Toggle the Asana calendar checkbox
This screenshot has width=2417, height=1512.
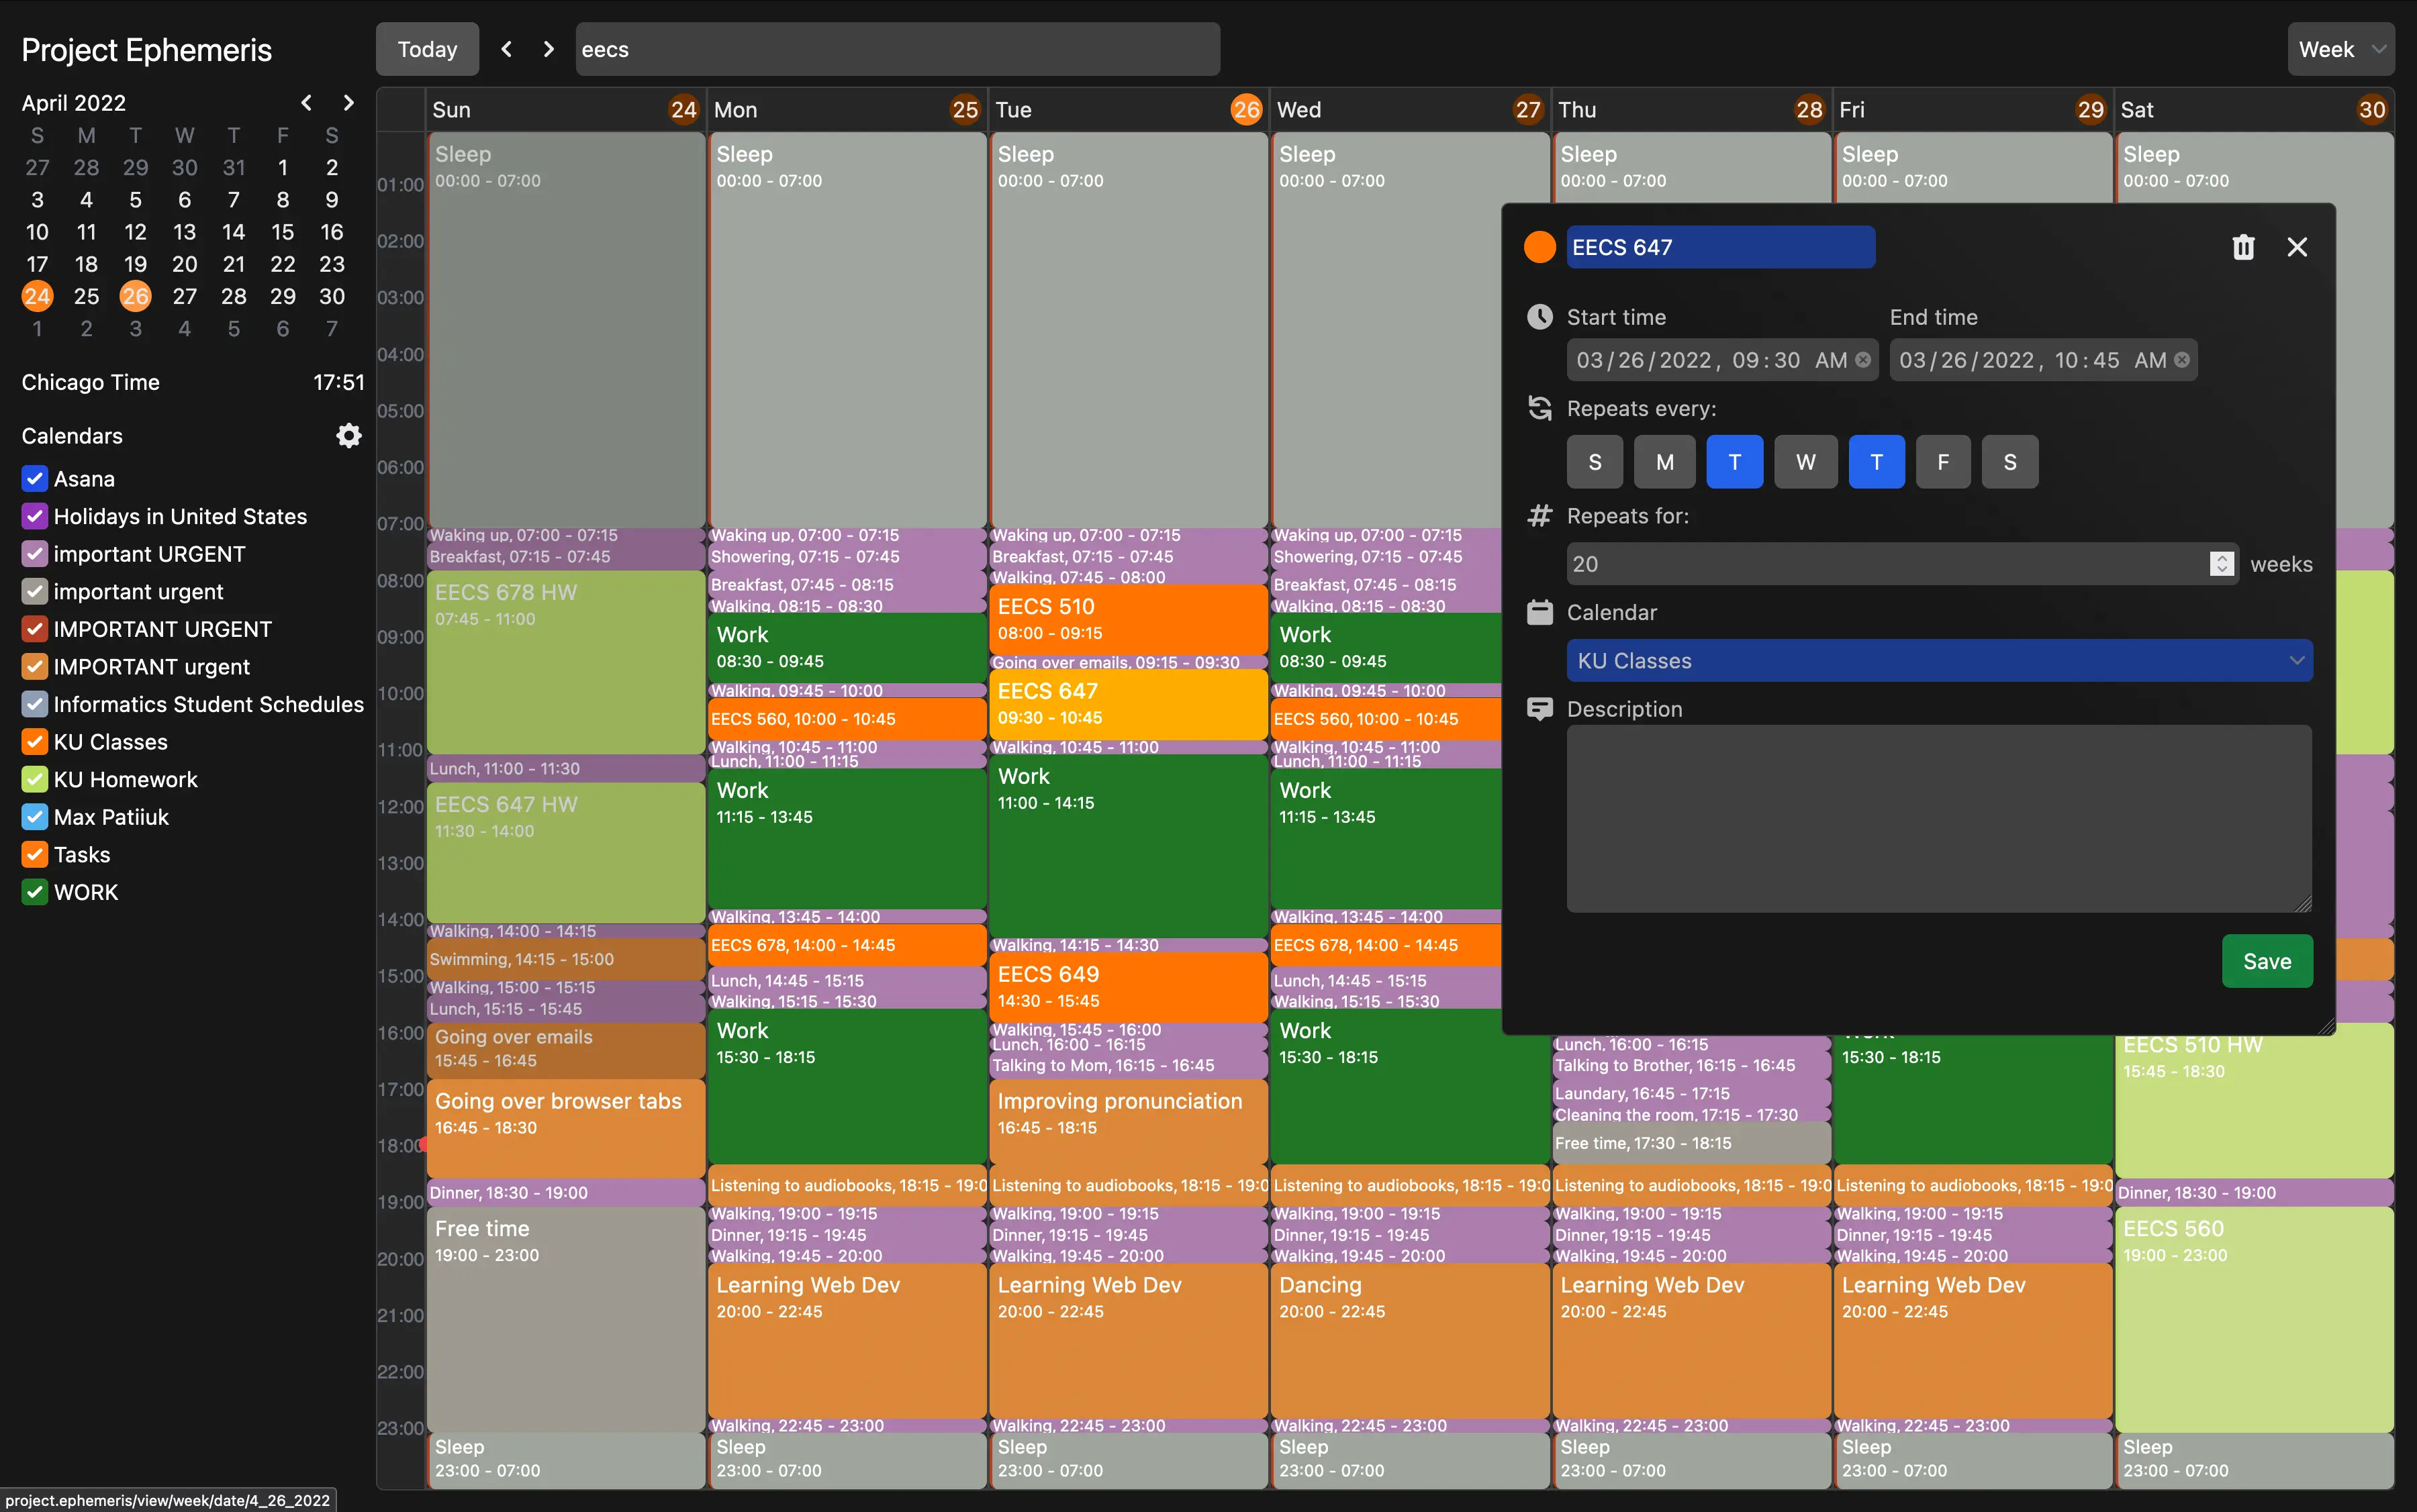[x=35, y=479]
